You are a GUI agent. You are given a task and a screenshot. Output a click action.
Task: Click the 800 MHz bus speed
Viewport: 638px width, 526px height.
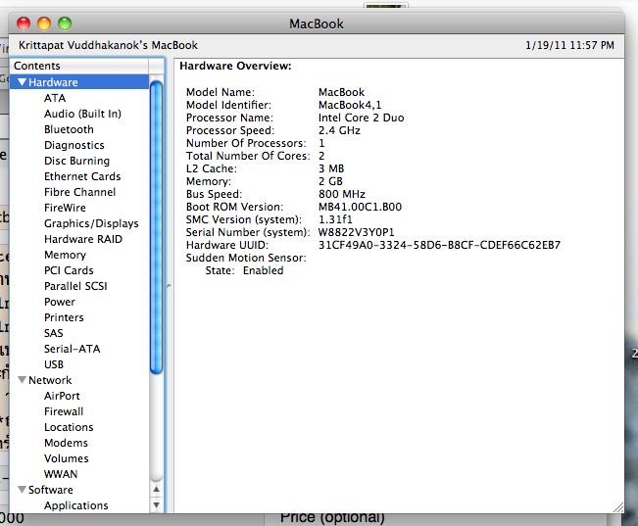pyautogui.click(x=342, y=194)
